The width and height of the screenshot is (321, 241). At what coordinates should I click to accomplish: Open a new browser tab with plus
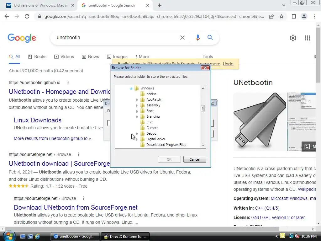pyautogui.click(x=160, y=6)
